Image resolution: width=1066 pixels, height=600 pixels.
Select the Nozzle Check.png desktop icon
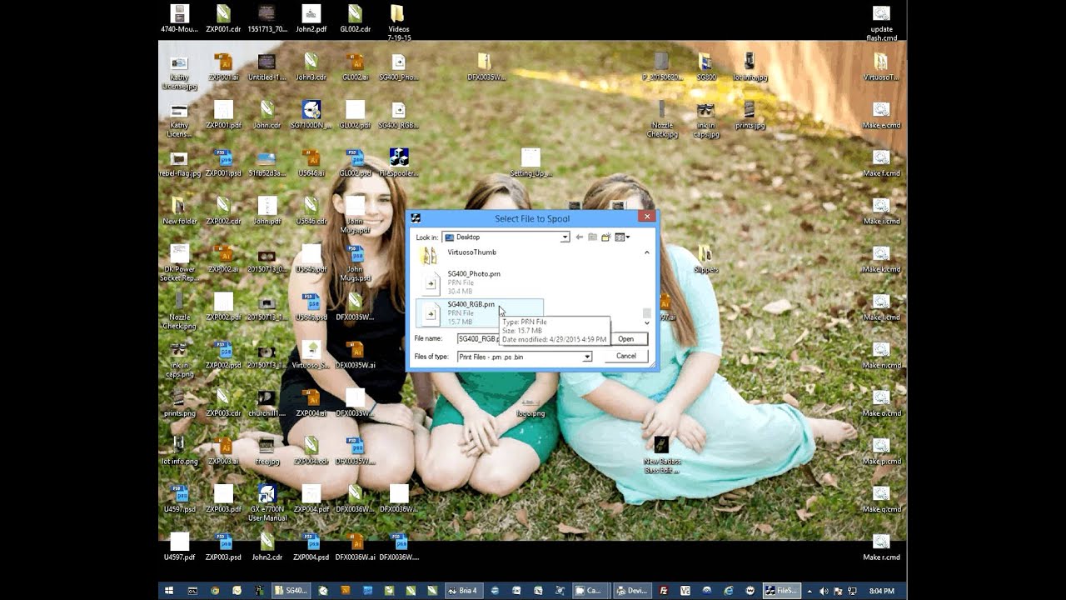pos(179,310)
